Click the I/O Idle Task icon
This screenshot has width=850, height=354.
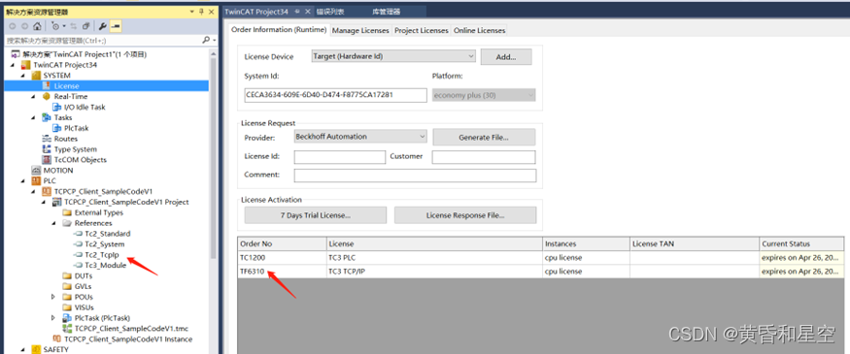tap(57, 108)
